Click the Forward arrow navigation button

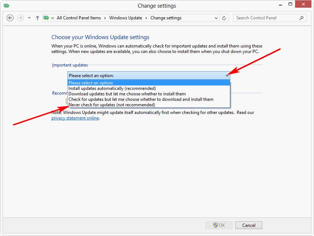(x=20, y=18)
